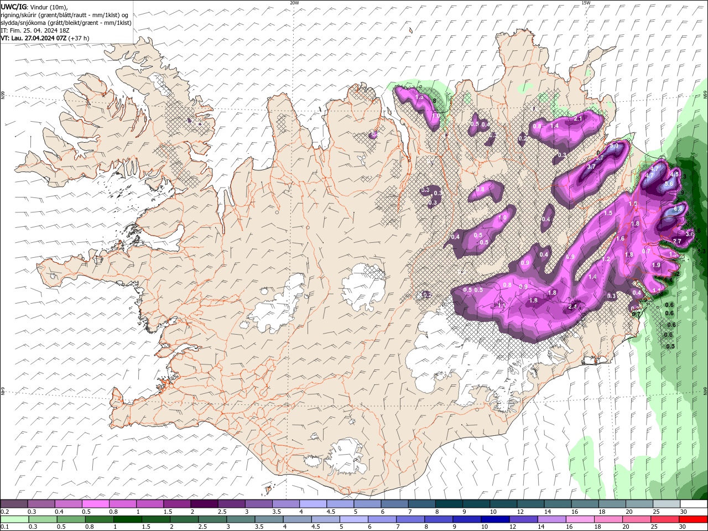Click the bright pink 0.5 mm snow legend swatch

coord(96,504)
